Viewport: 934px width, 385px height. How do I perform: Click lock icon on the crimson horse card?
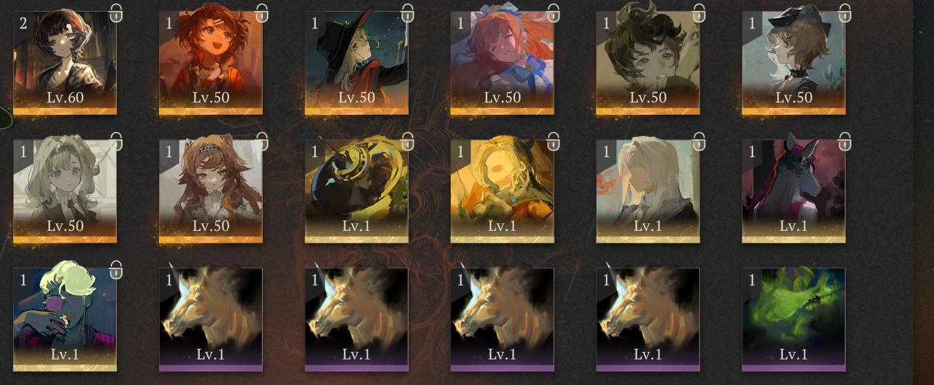click(x=846, y=141)
